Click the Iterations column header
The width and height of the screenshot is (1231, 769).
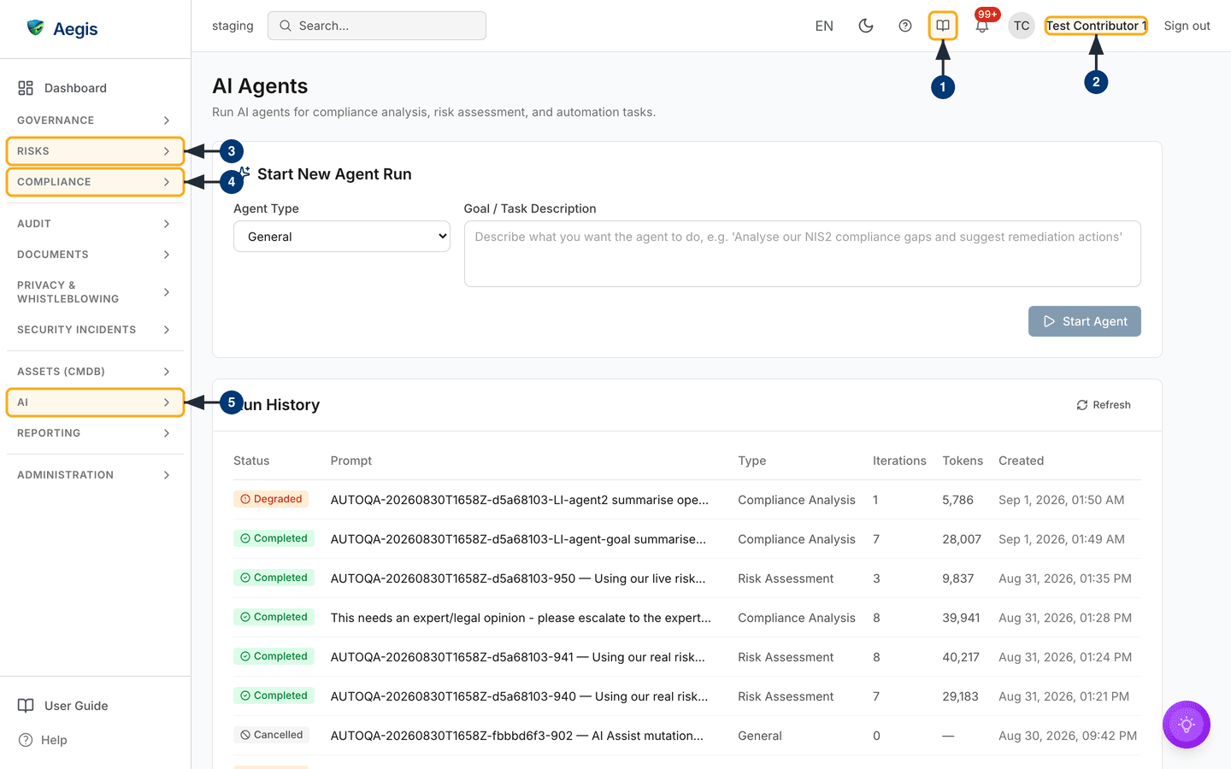click(x=899, y=461)
